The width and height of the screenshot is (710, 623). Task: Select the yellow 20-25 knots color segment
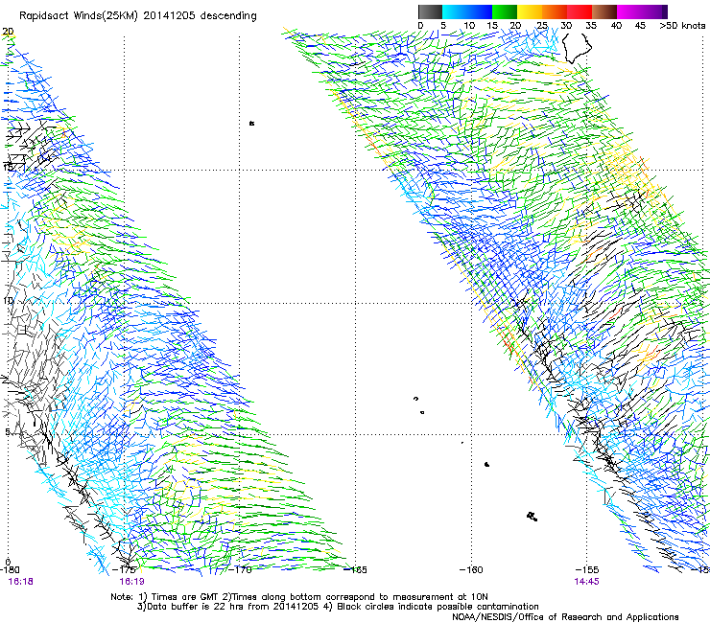tap(530, 12)
